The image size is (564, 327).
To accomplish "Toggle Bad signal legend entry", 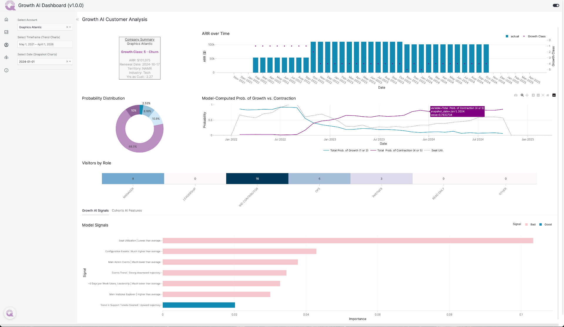I will (531, 224).
